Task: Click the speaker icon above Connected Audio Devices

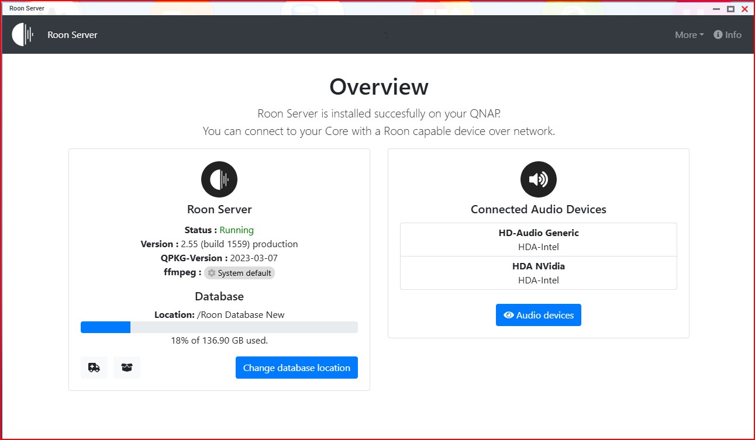Action: coord(538,179)
